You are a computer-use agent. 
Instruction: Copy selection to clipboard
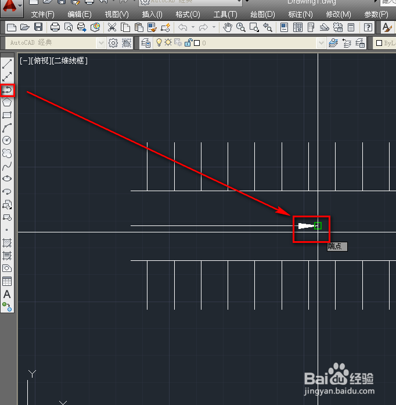click(x=125, y=27)
